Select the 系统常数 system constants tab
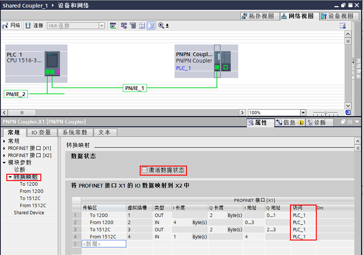The height and width of the screenshot is (255, 363). pos(75,132)
